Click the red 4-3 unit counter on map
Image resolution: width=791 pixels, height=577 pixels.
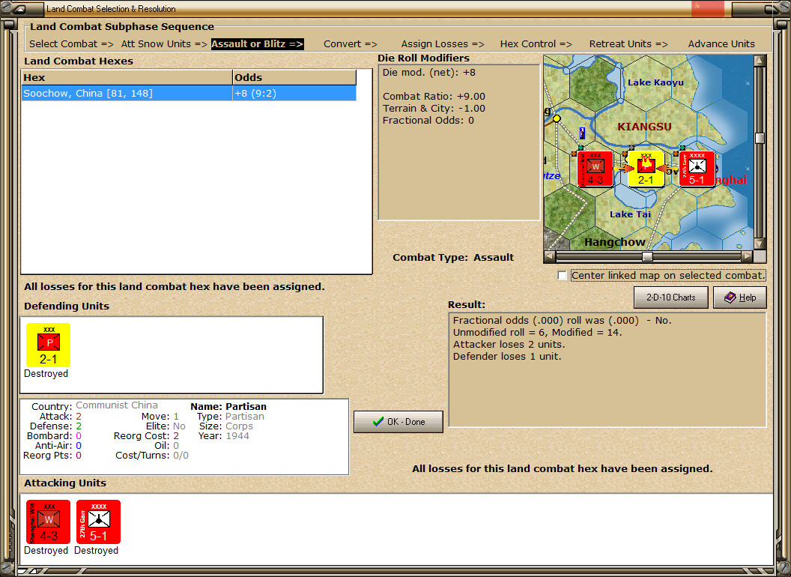click(595, 169)
